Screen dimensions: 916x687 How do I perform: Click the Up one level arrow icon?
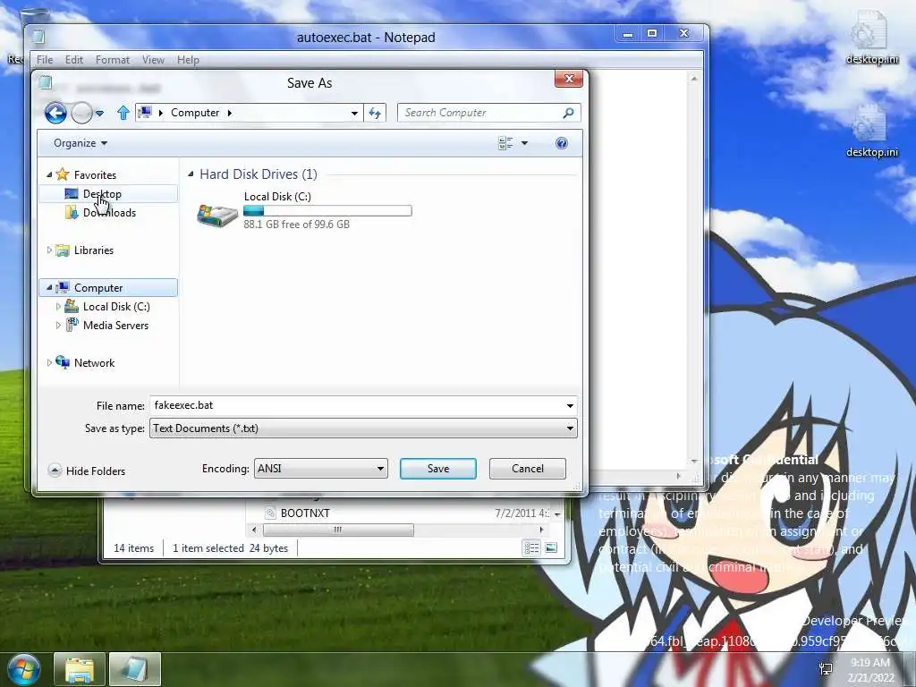click(123, 113)
